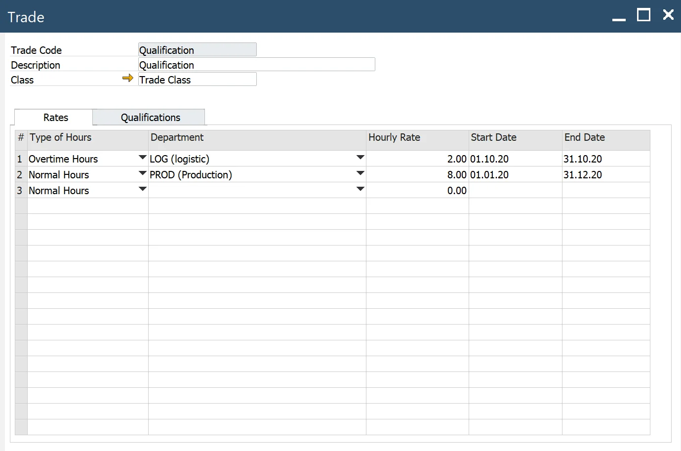Image resolution: width=681 pixels, height=451 pixels.
Task: Open empty Department dropdown in row 3
Action: [360, 190]
